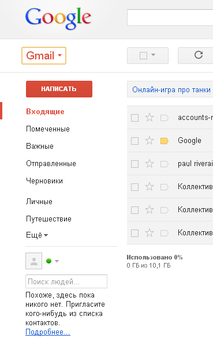This screenshot has height=346, width=213.
Task: Unmark yellow importance marker on Google message
Action: 164,141
